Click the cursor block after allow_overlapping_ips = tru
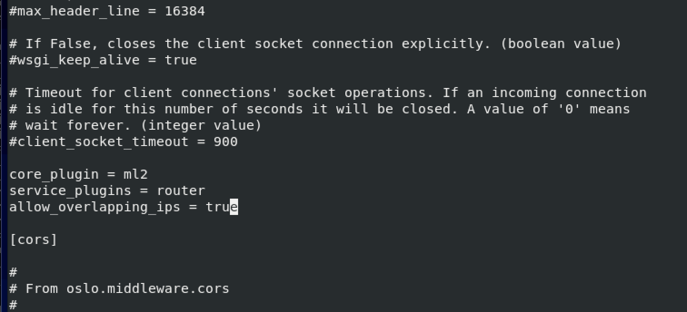The height and width of the screenshot is (312, 687). tap(234, 207)
